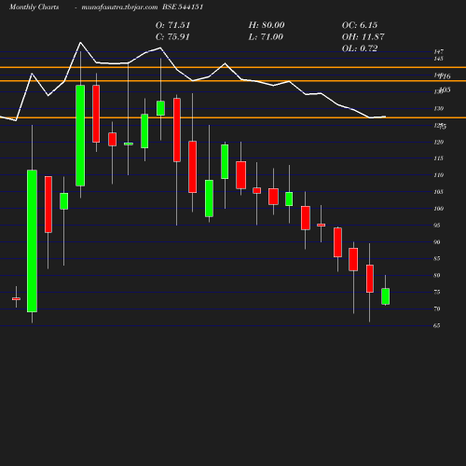
Task: Click the 145 price axis label
Action: (439, 59)
